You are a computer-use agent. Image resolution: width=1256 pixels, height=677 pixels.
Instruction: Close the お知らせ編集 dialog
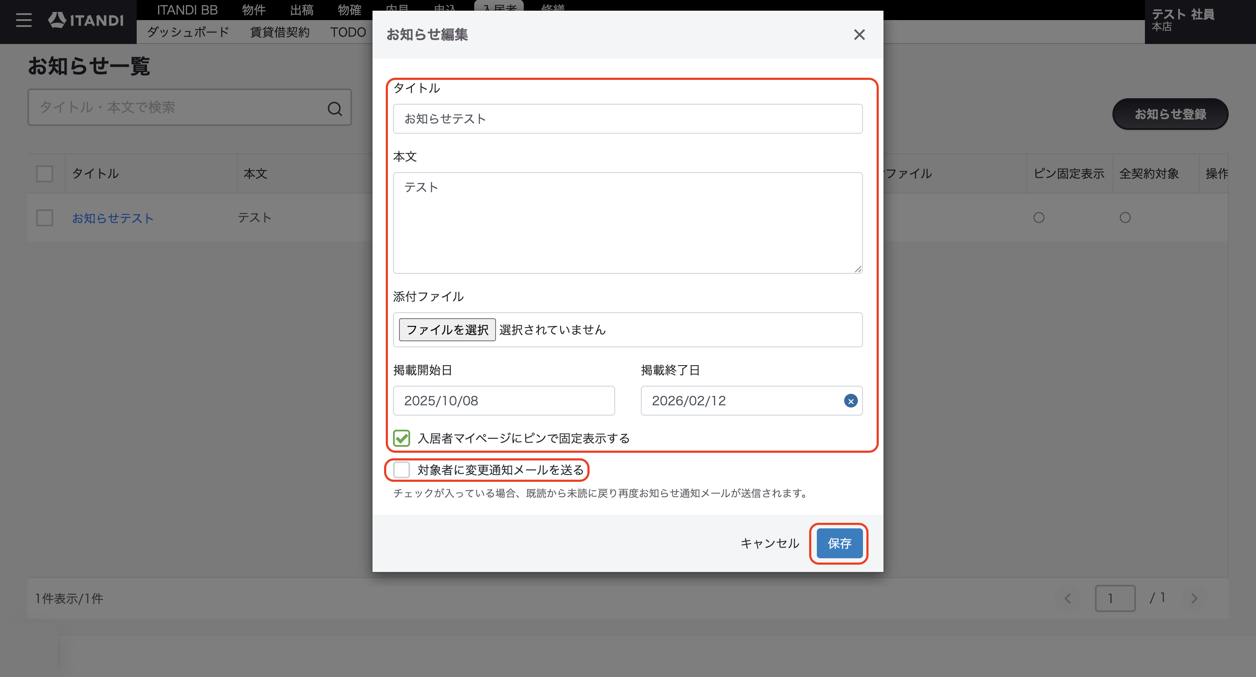click(x=859, y=35)
